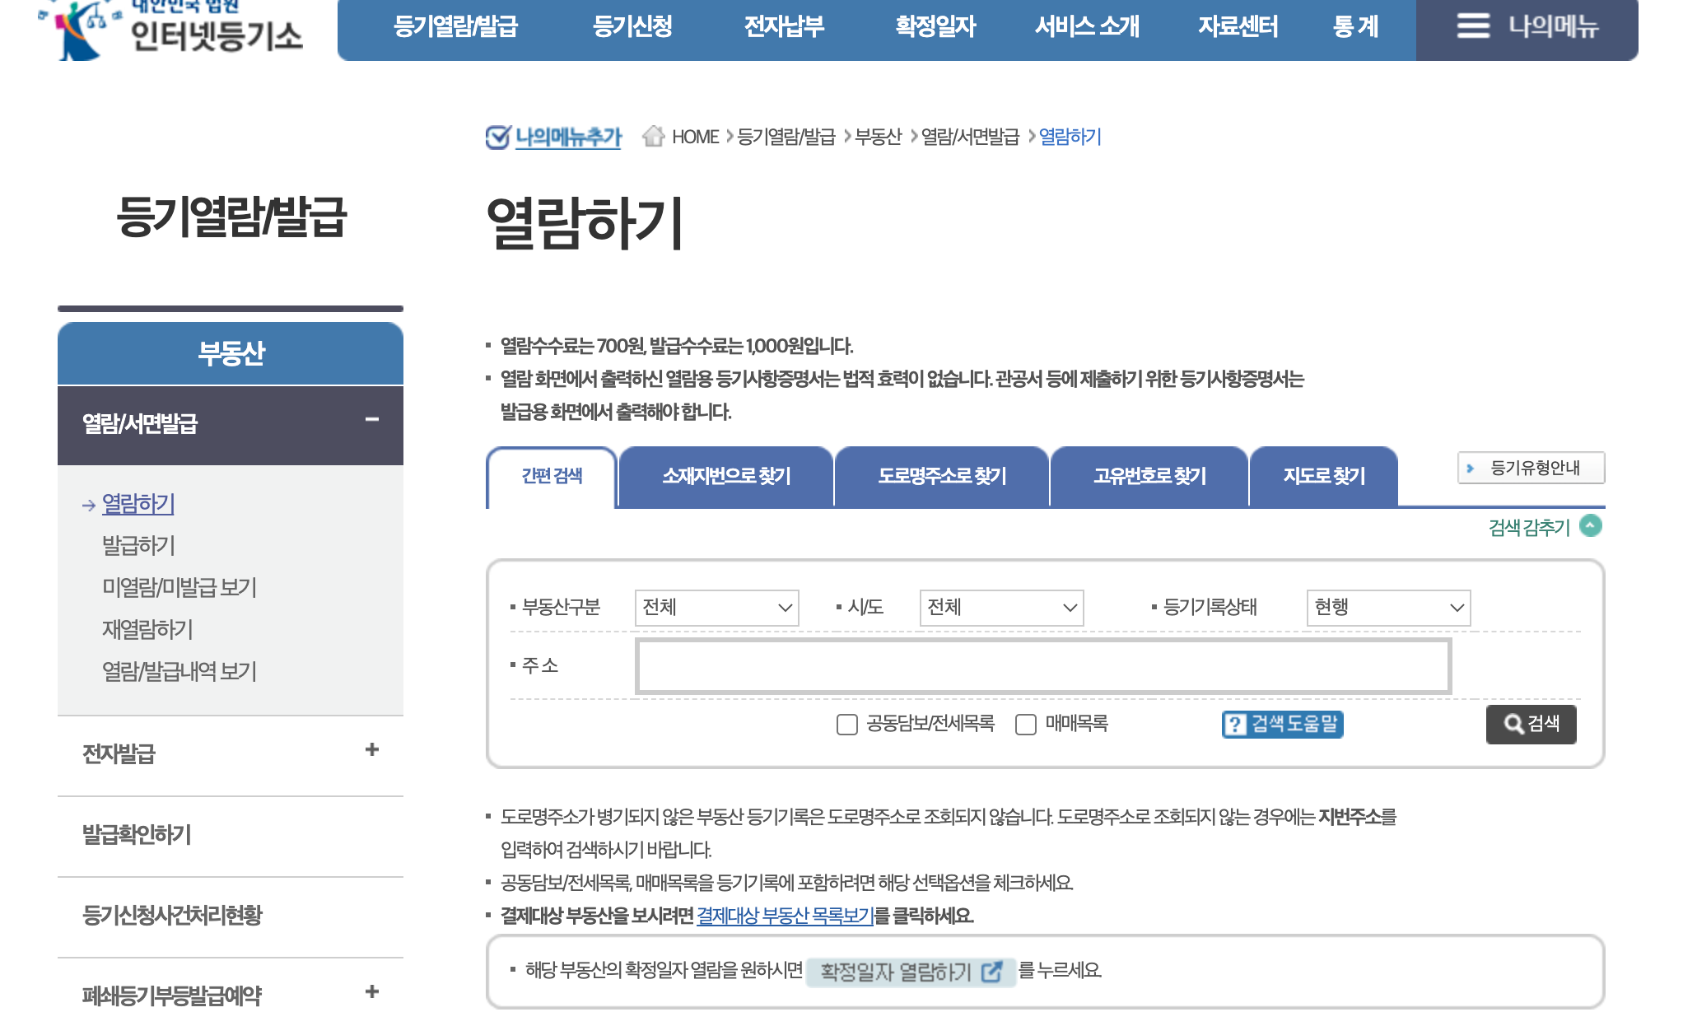Expand 폐쇄등기부등발급예약 sidebar section

tap(372, 991)
